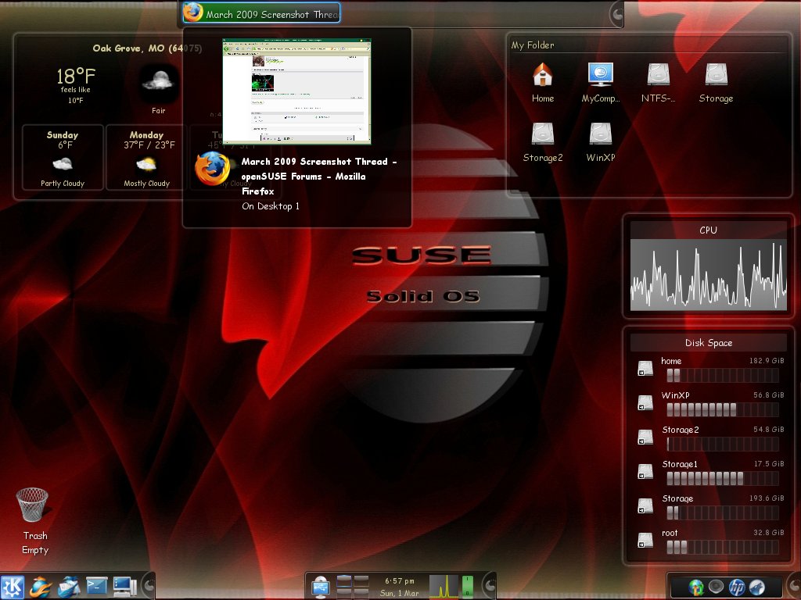
Task: Launch the web browser from the bottom panel
Action: [40, 587]
